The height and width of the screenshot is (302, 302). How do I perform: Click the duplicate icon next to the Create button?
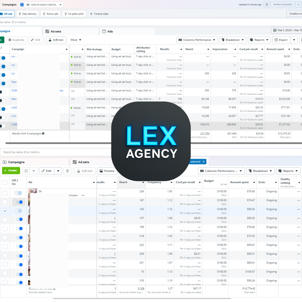[x=26, y=171]
